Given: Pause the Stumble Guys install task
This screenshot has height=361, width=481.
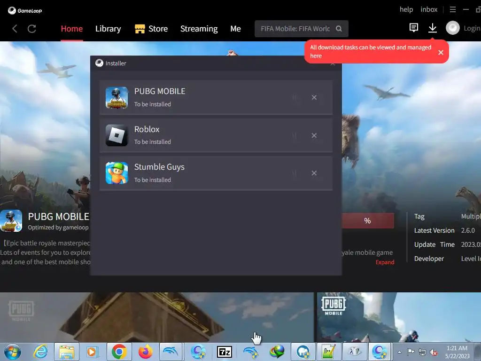Looking at the screenshot, I should [294, 173].
